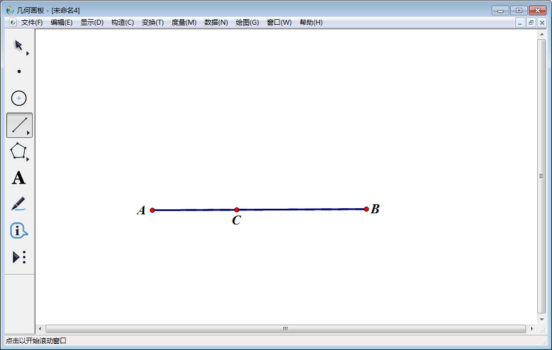Open the 度量 Measure menu
Screen dimensions: 552x350
183,23
